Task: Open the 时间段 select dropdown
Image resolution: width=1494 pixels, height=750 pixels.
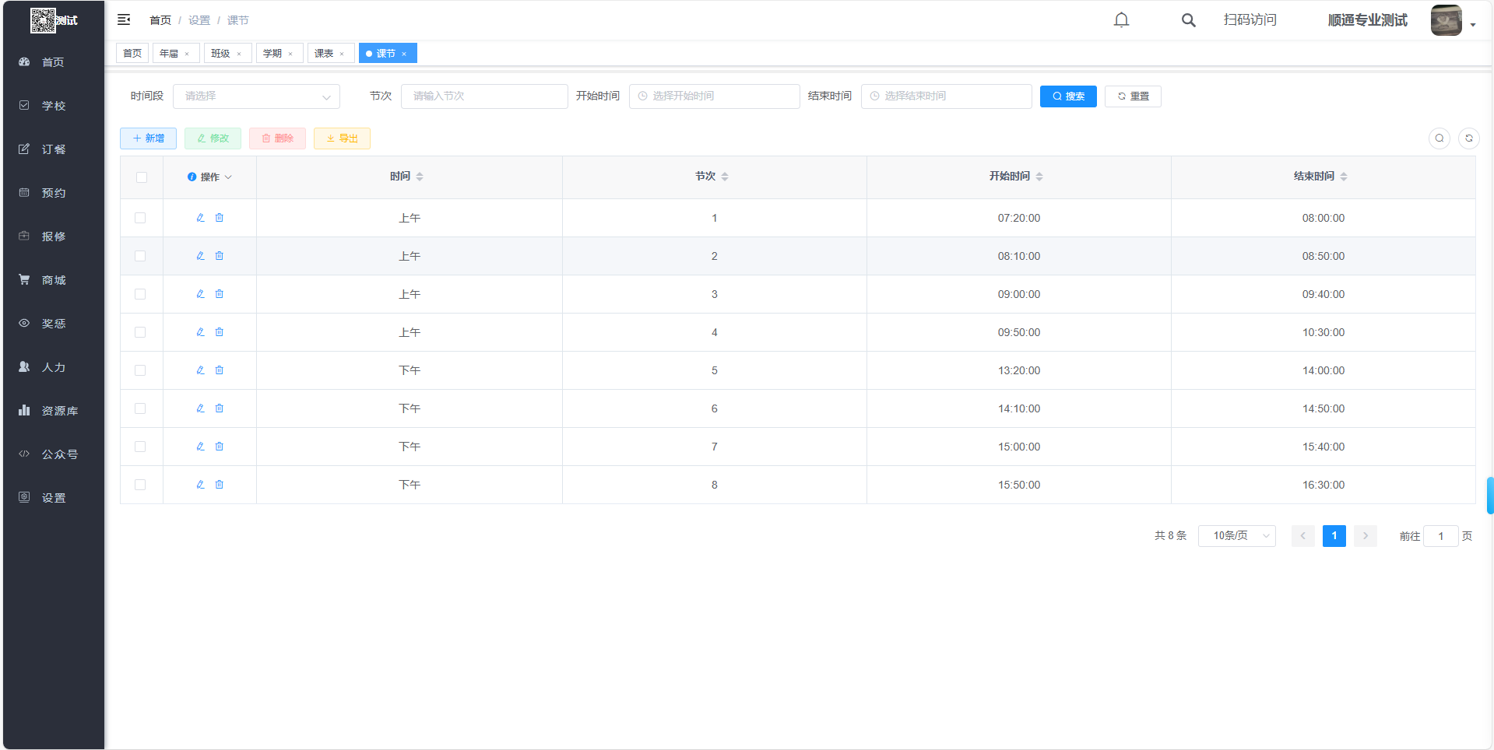Action: (x=256, y=96)
